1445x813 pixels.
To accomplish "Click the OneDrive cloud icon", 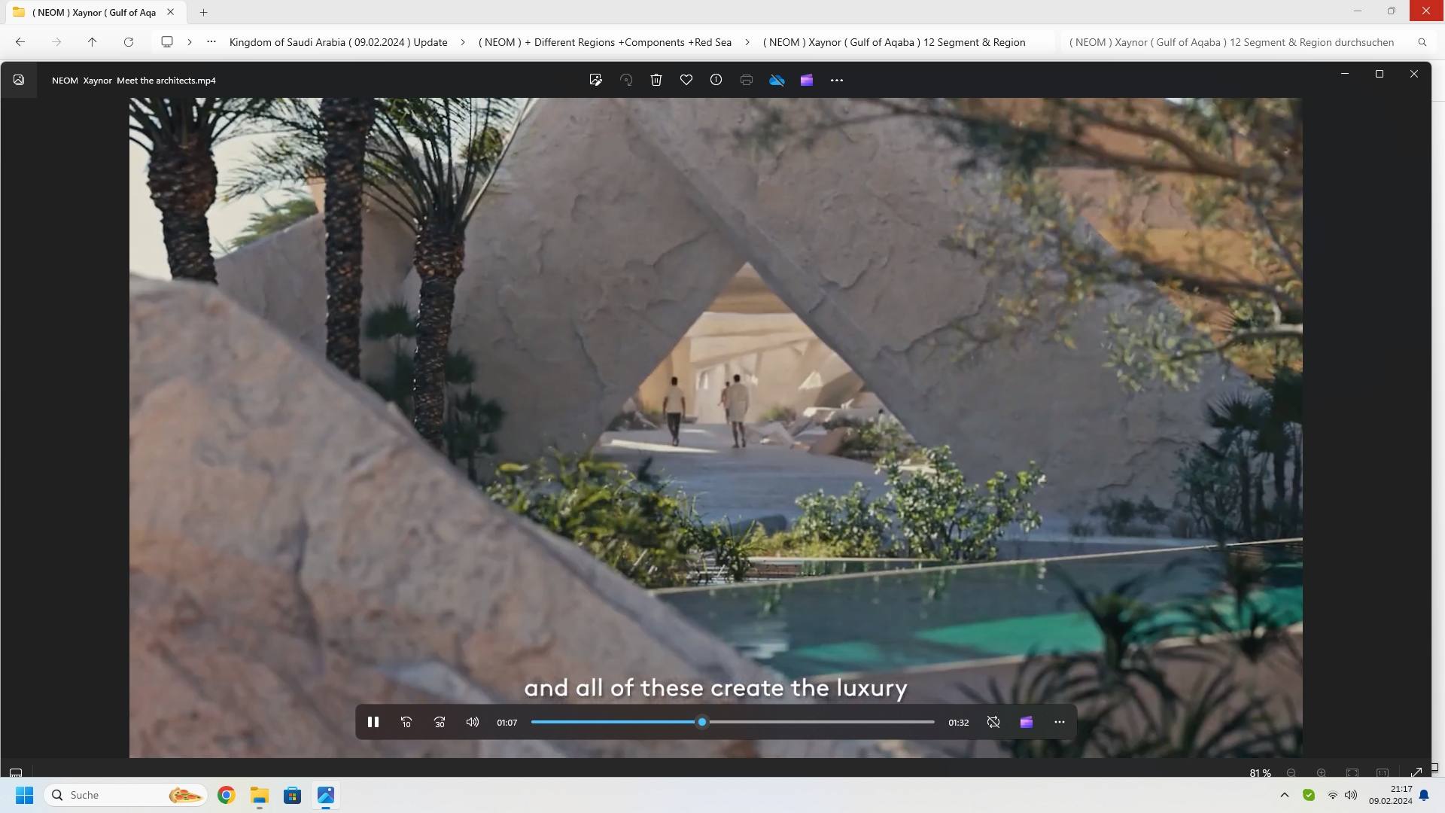I will click(777, 80).
